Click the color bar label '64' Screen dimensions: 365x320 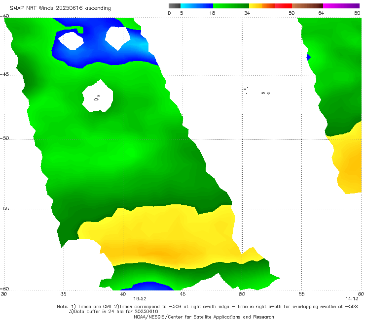pyautogui.click(x=321, y=13)
